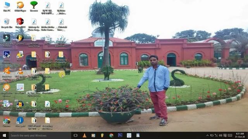
Task: Open This PC desktop icon
Action: (x=7, y=7)
